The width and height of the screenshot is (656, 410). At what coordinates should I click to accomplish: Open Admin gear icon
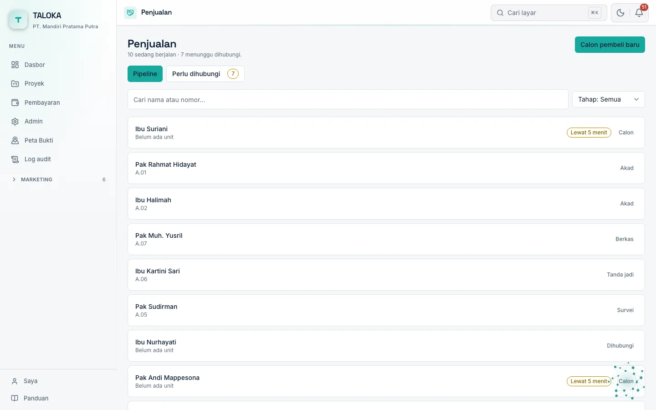[15, 122]
